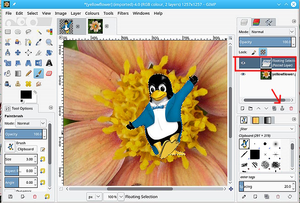The height and width of the screenshot is (203, 300).
Task: Toggle lock alpha channel checkerboard icon
Action: pos(263,52)
